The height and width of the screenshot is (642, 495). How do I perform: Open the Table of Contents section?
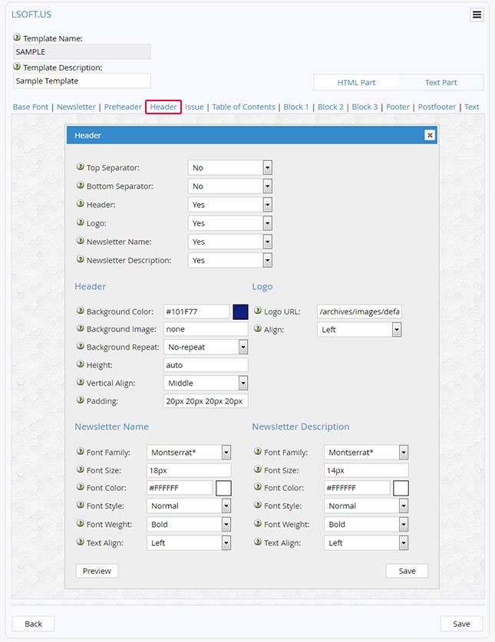tap(243, 107)
